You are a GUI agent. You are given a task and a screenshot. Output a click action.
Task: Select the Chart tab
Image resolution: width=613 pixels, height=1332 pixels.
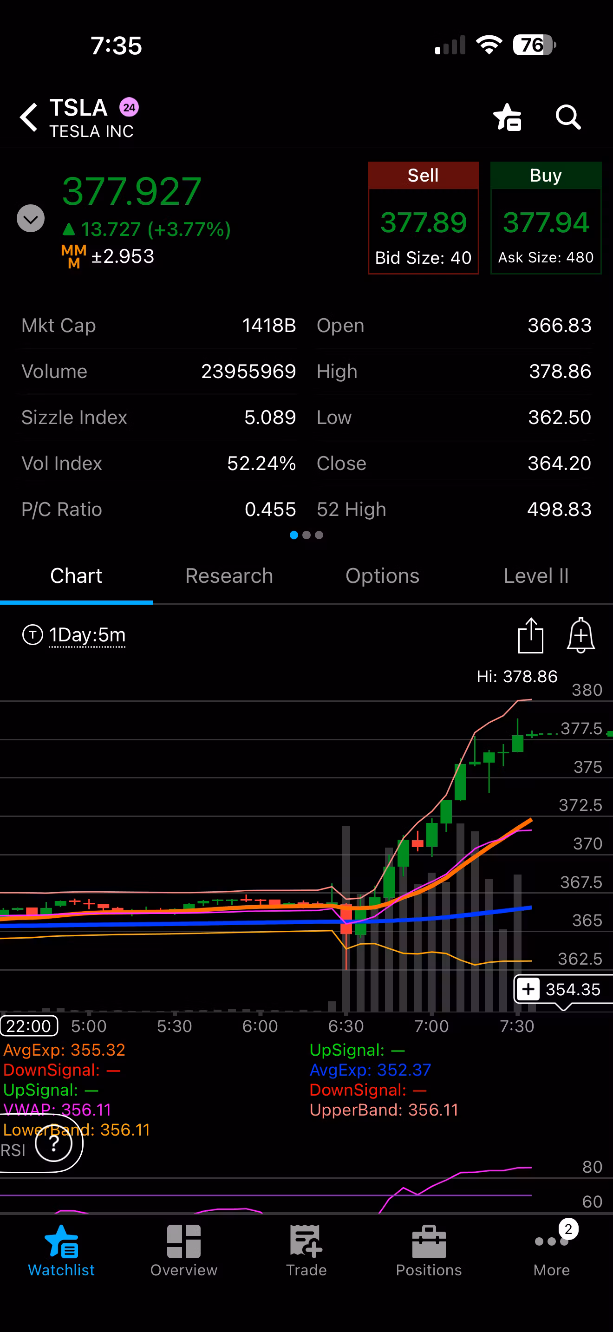click(x=77, y=576)
